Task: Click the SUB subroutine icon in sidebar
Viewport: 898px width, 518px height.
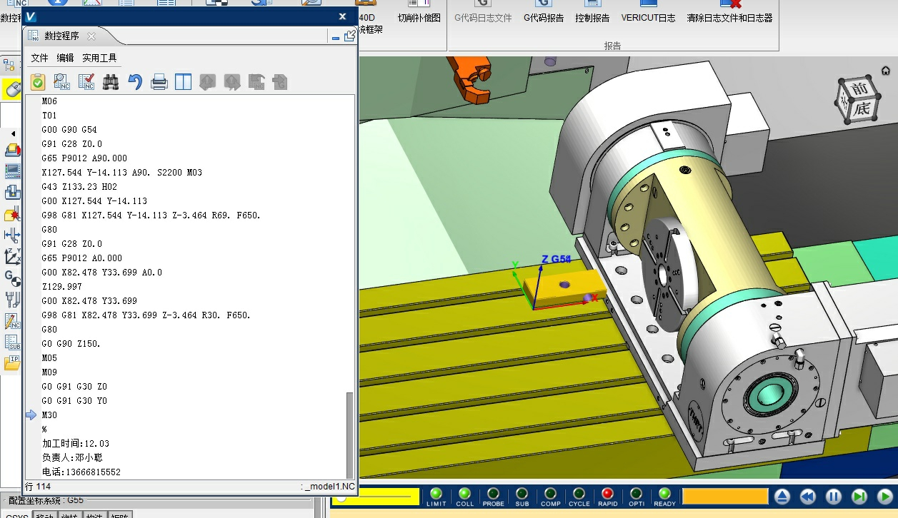Action: tap(12, 342)
